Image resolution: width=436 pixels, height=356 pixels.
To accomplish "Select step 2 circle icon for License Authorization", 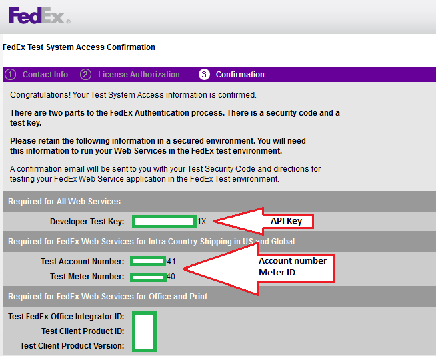I will [85, 75].
